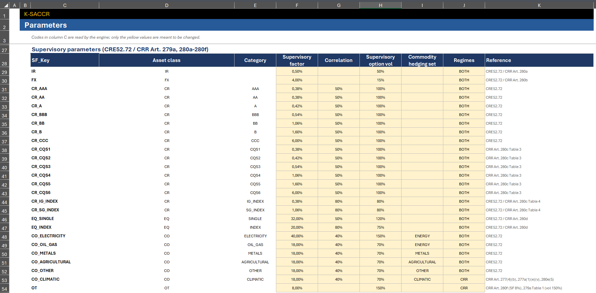Click the Supervisory factor column header
Screen dimensions: 596x293
297,60
